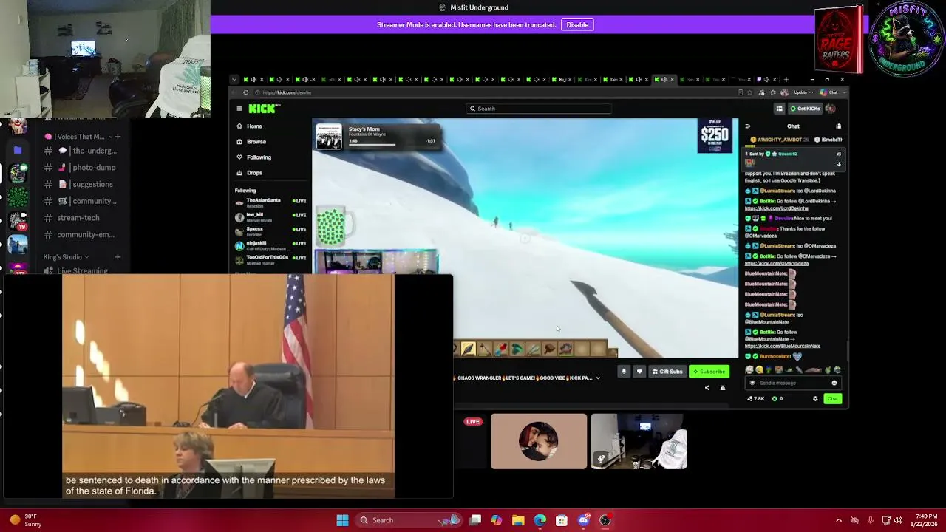946x532 pixels.
Task: Collapse the Kick chat panel
Action: (x=748, y=126)
